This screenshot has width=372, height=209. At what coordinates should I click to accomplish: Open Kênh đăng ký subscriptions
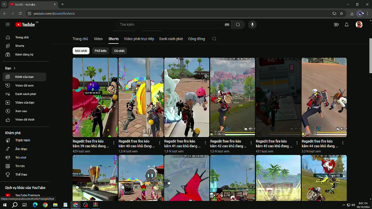[x=24, y=55]
